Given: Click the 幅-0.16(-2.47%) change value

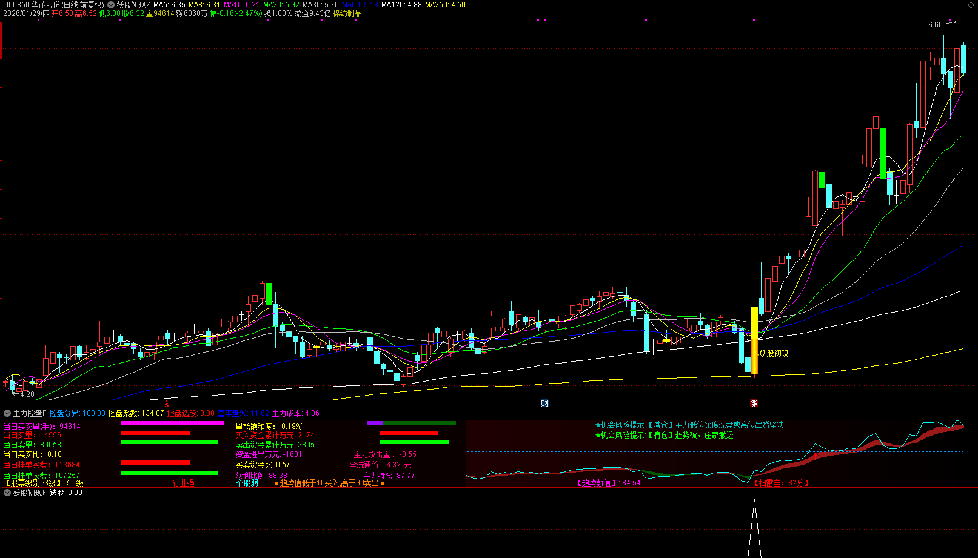Looking at the screenshot, I should coord(236,13).
